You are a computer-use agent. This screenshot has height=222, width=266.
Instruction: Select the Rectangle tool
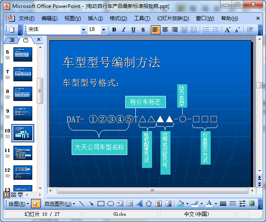(x=101, y=204)
